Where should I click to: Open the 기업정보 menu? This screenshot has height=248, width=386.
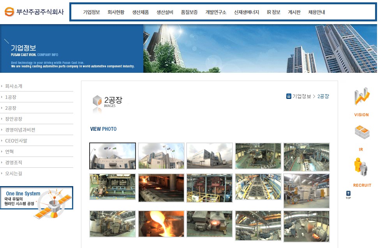pyautogui.click(x=92, y=12)
